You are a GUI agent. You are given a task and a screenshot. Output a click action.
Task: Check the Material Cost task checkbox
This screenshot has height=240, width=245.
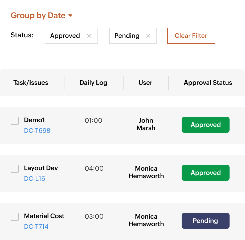[x=15, y=217]
